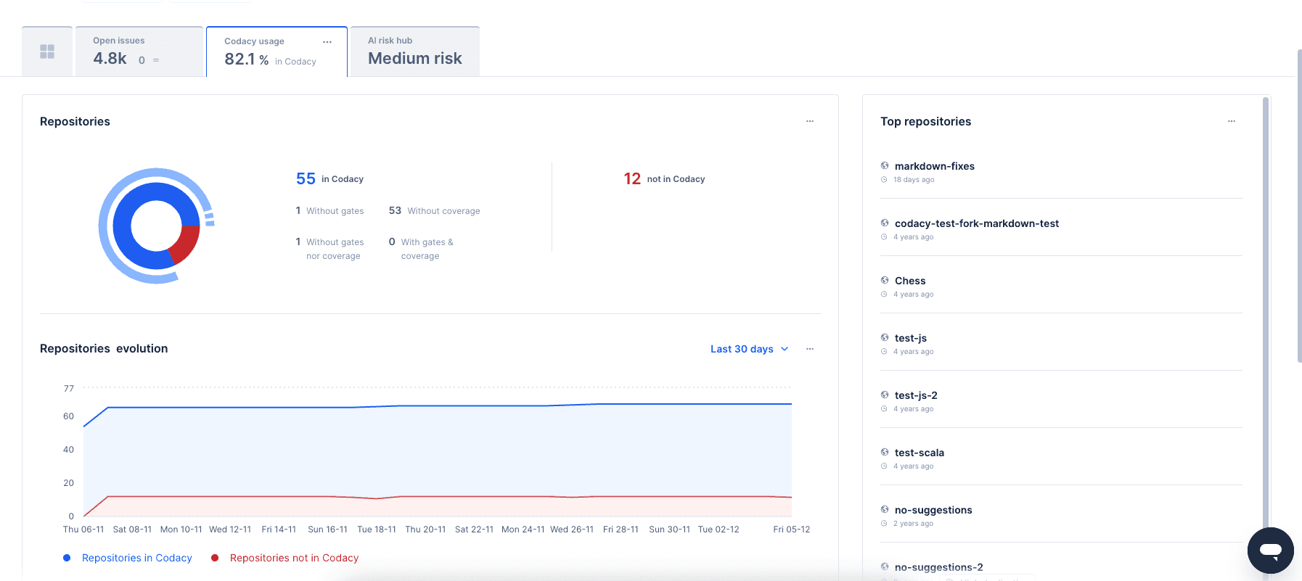Toggle the Repositories in Codacy legend series
The height and width of the screenshot is (581, 1302).
point(128,558)
